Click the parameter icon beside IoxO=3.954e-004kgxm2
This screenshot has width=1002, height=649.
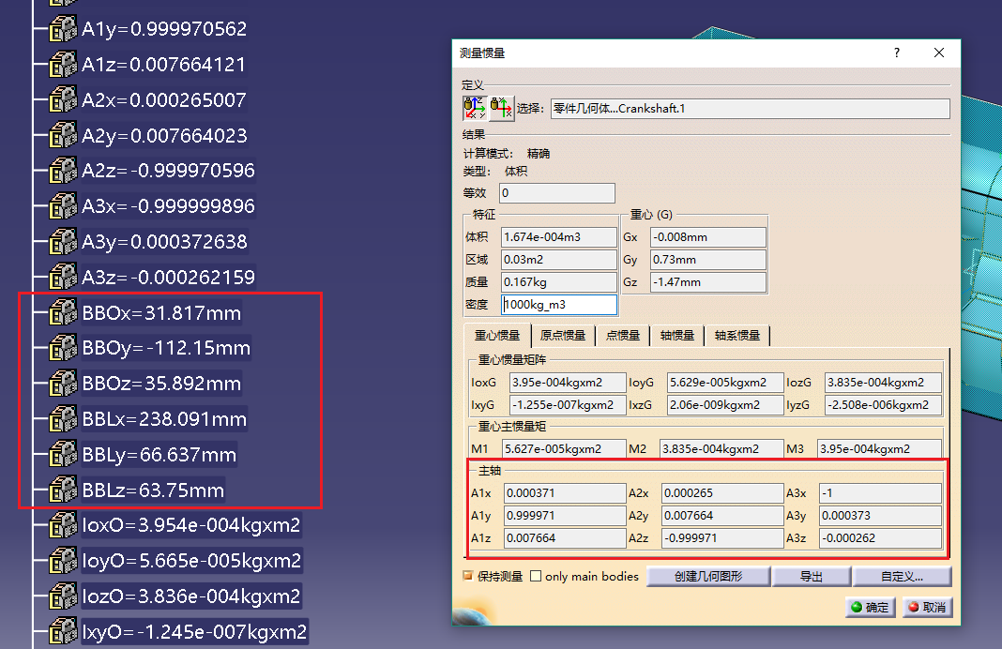tap(62, 525)
